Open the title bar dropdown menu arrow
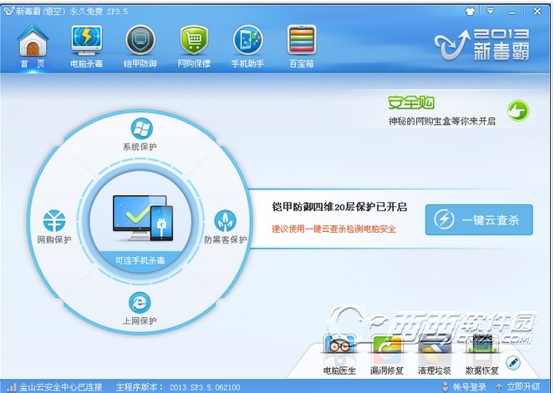Image resolution: width=555 pixels, height=393 pixels. click(491, 12)
